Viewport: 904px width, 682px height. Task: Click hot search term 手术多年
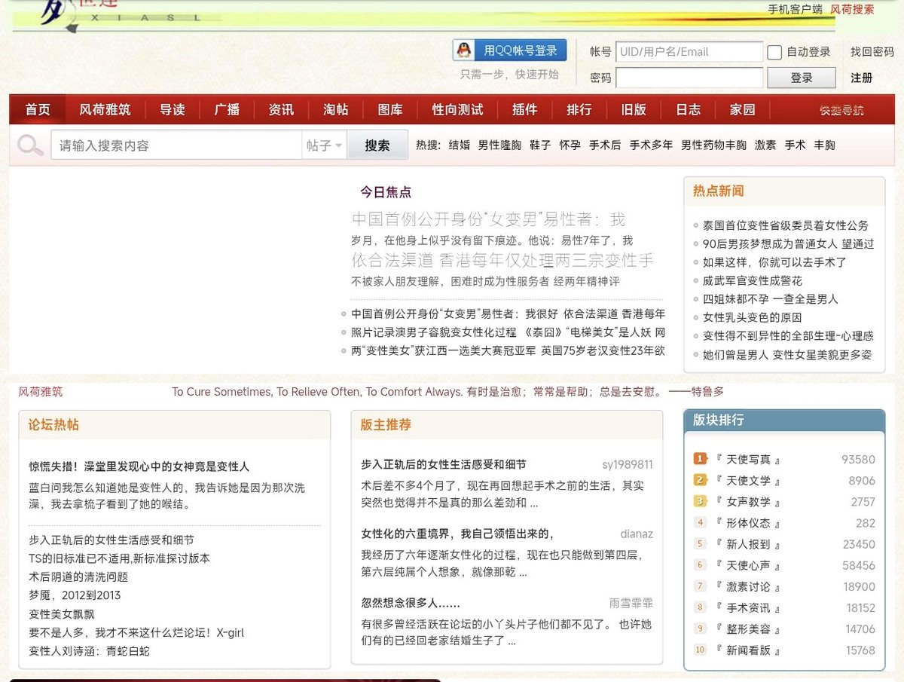coord(651,145)
